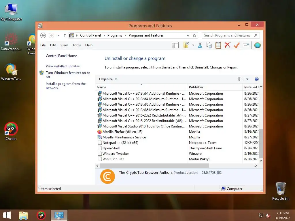Select WinSCP 5.19.2 entry
295x221 pixels.
(x=113, y=159)
